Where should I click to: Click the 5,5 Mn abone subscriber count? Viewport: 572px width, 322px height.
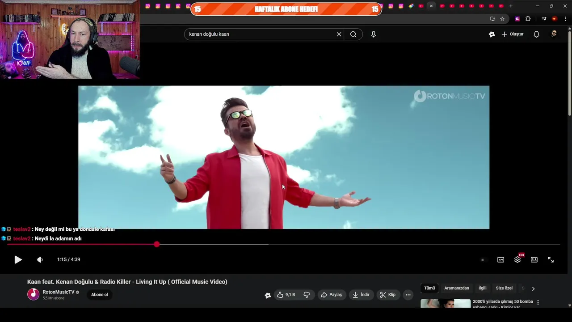coord(54,298)
